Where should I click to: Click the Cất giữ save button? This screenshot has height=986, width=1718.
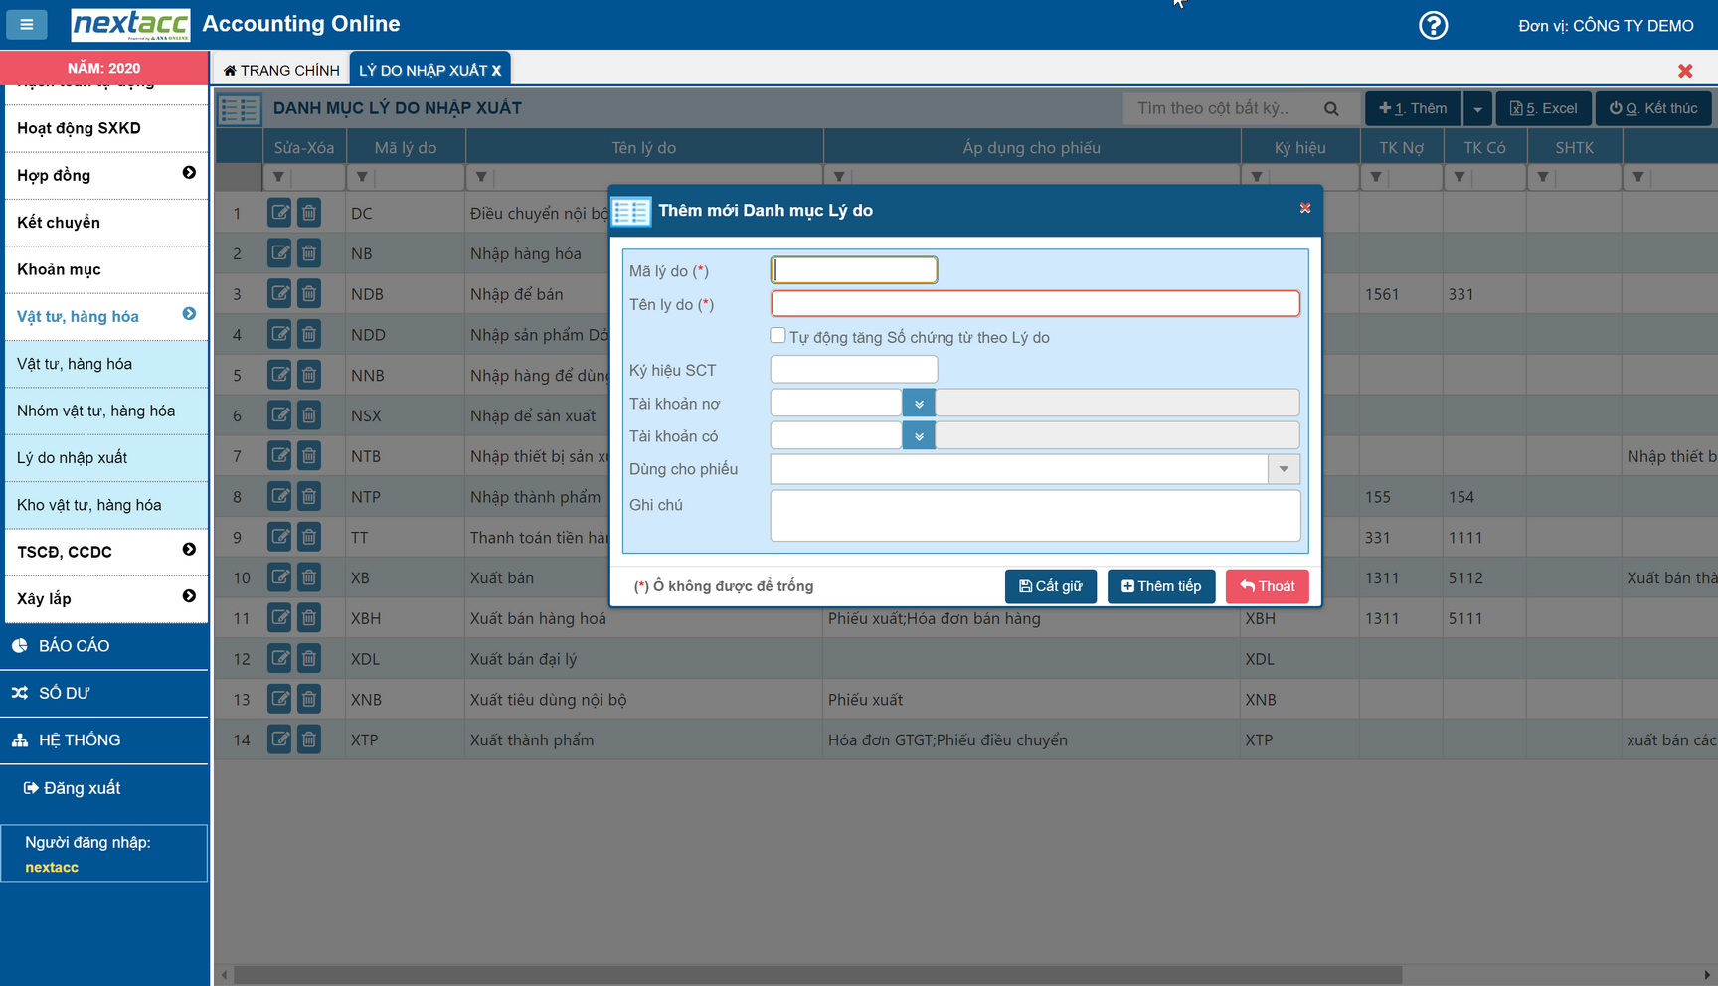point(1050,586)
